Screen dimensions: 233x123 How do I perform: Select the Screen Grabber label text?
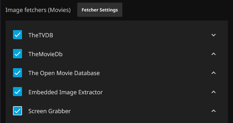click(49, 111)
